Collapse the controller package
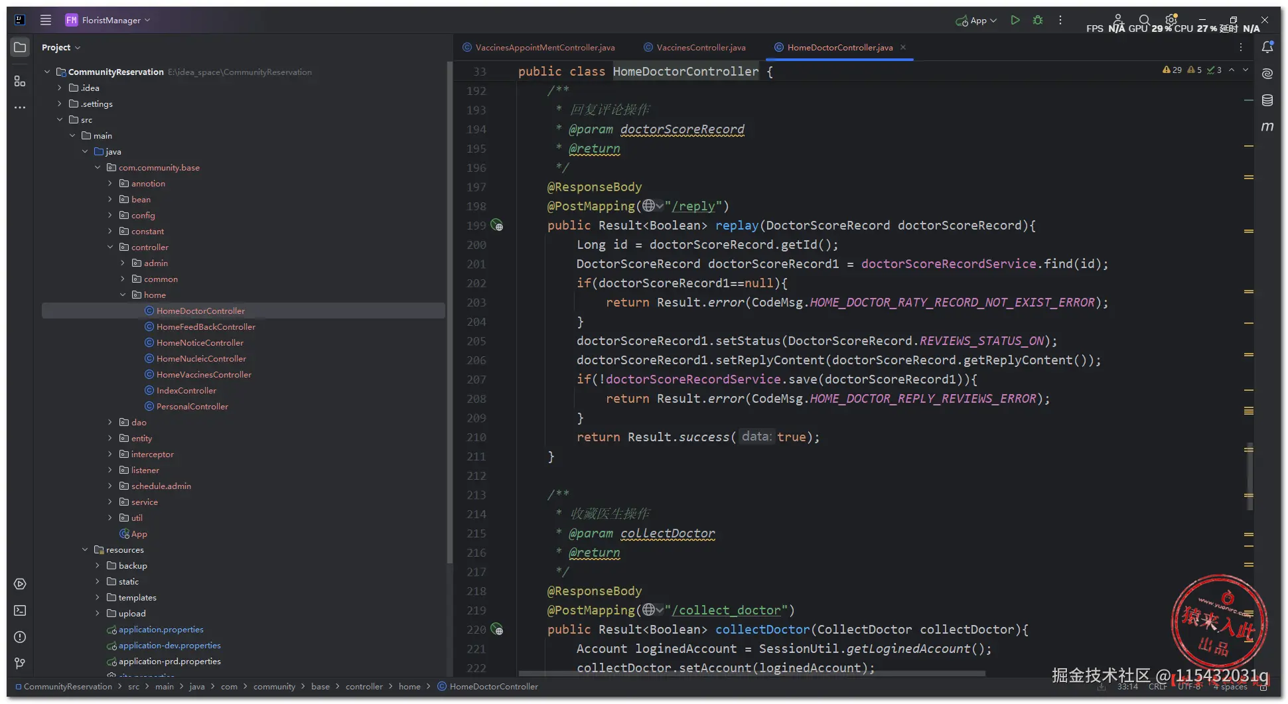 pos(110,247)
